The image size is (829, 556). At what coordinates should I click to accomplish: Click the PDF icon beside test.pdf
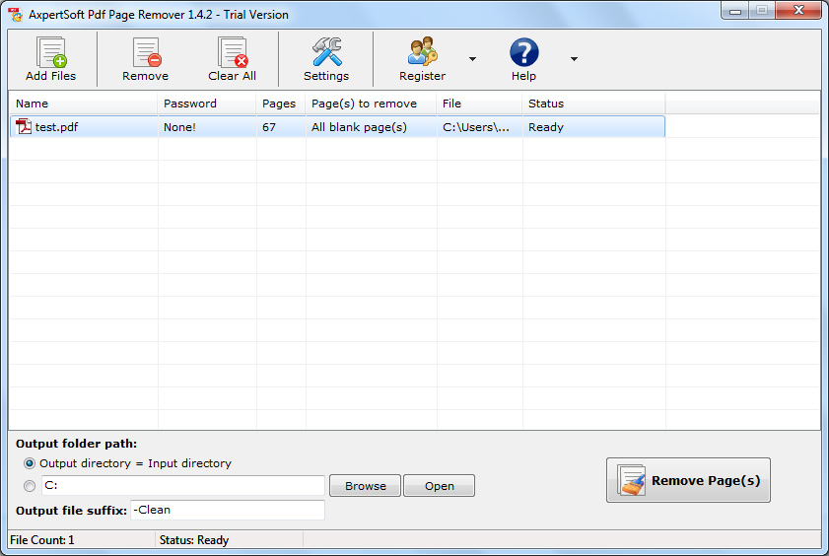tap(24, 127)
